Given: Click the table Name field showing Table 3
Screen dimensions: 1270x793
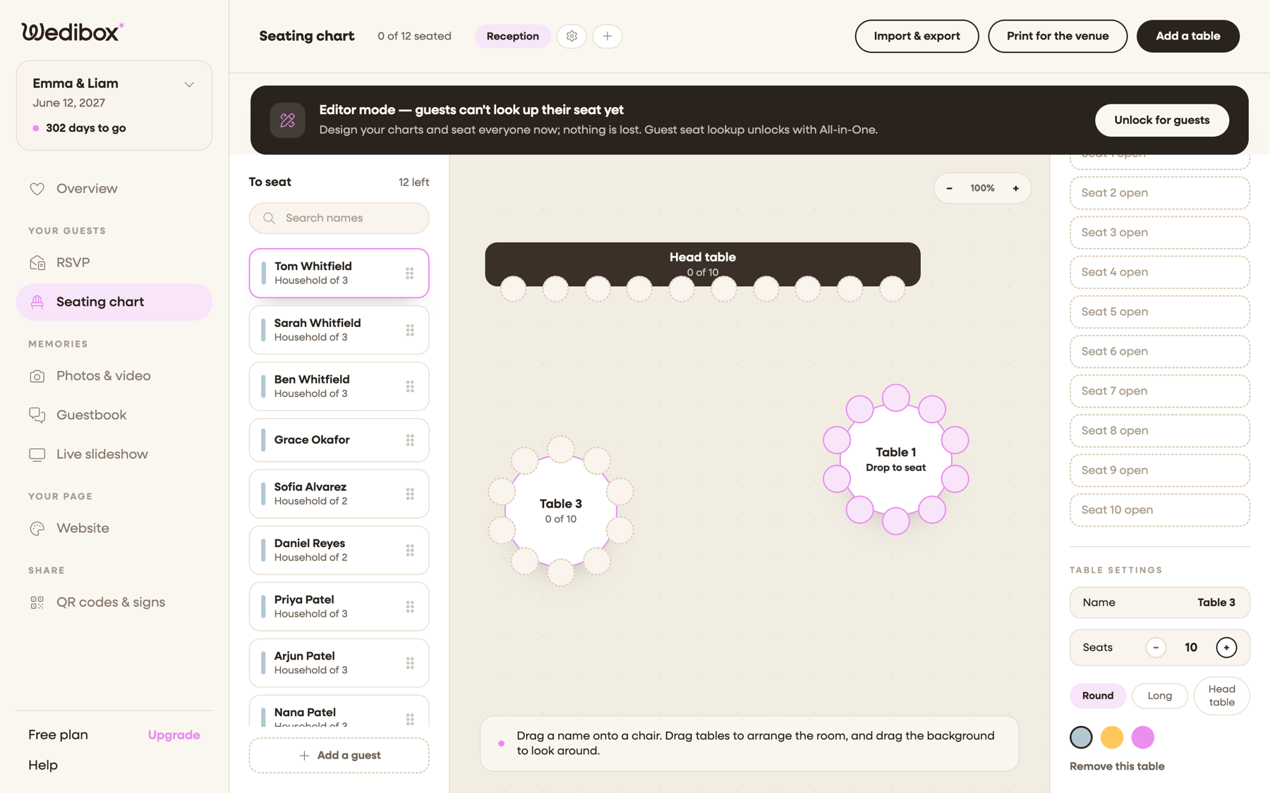Looking at the screenshot, I should pos(1159,603).
